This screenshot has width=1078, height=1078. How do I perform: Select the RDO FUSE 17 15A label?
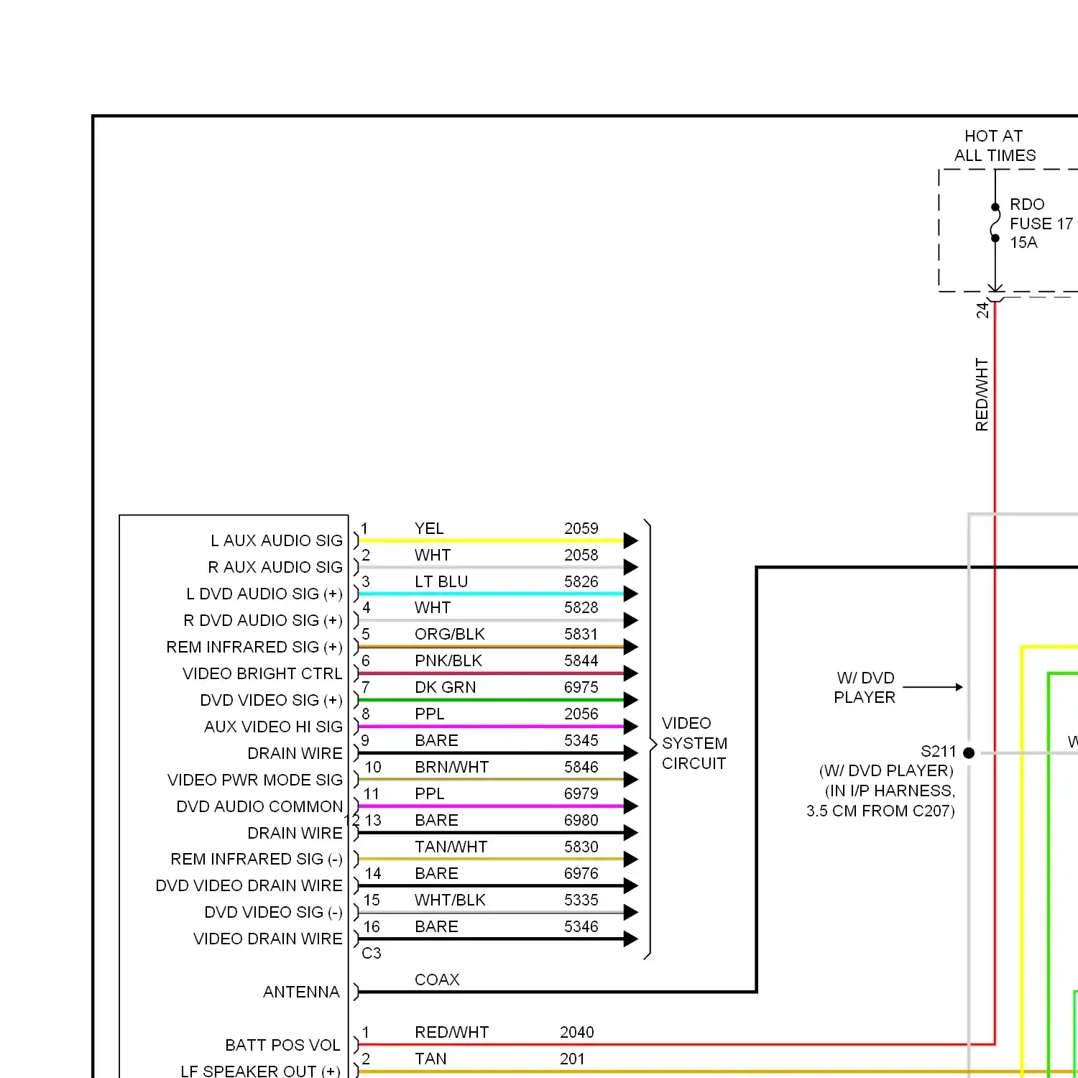click(x=1041, y=224)
